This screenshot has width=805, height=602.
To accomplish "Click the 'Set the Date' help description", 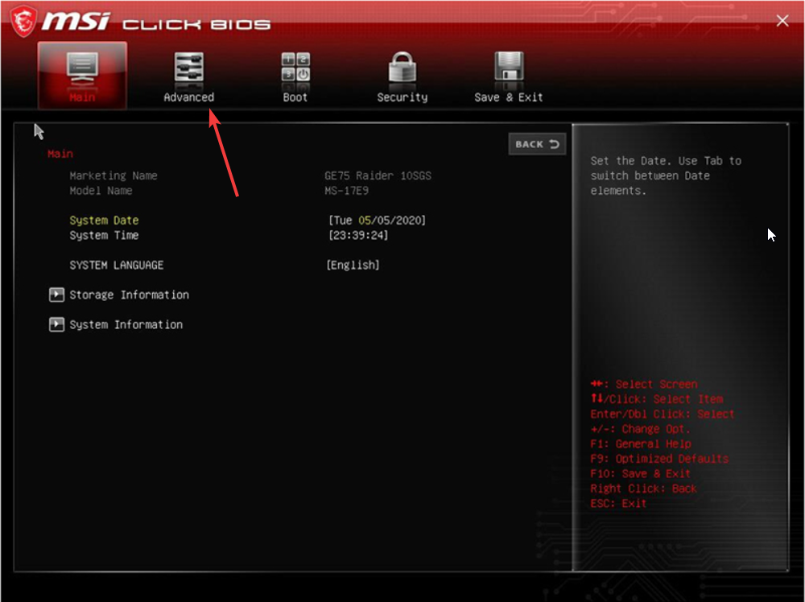I will tap(666, 176).
